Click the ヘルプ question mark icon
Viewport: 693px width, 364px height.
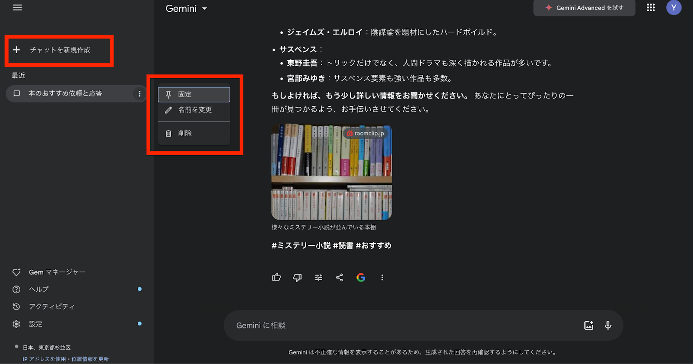[16, 290]
